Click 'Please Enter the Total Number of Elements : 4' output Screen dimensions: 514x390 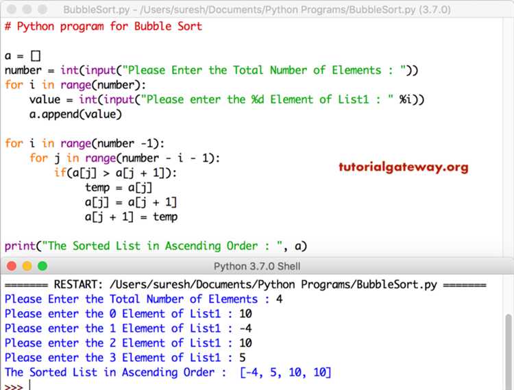[x=144, y=300]
